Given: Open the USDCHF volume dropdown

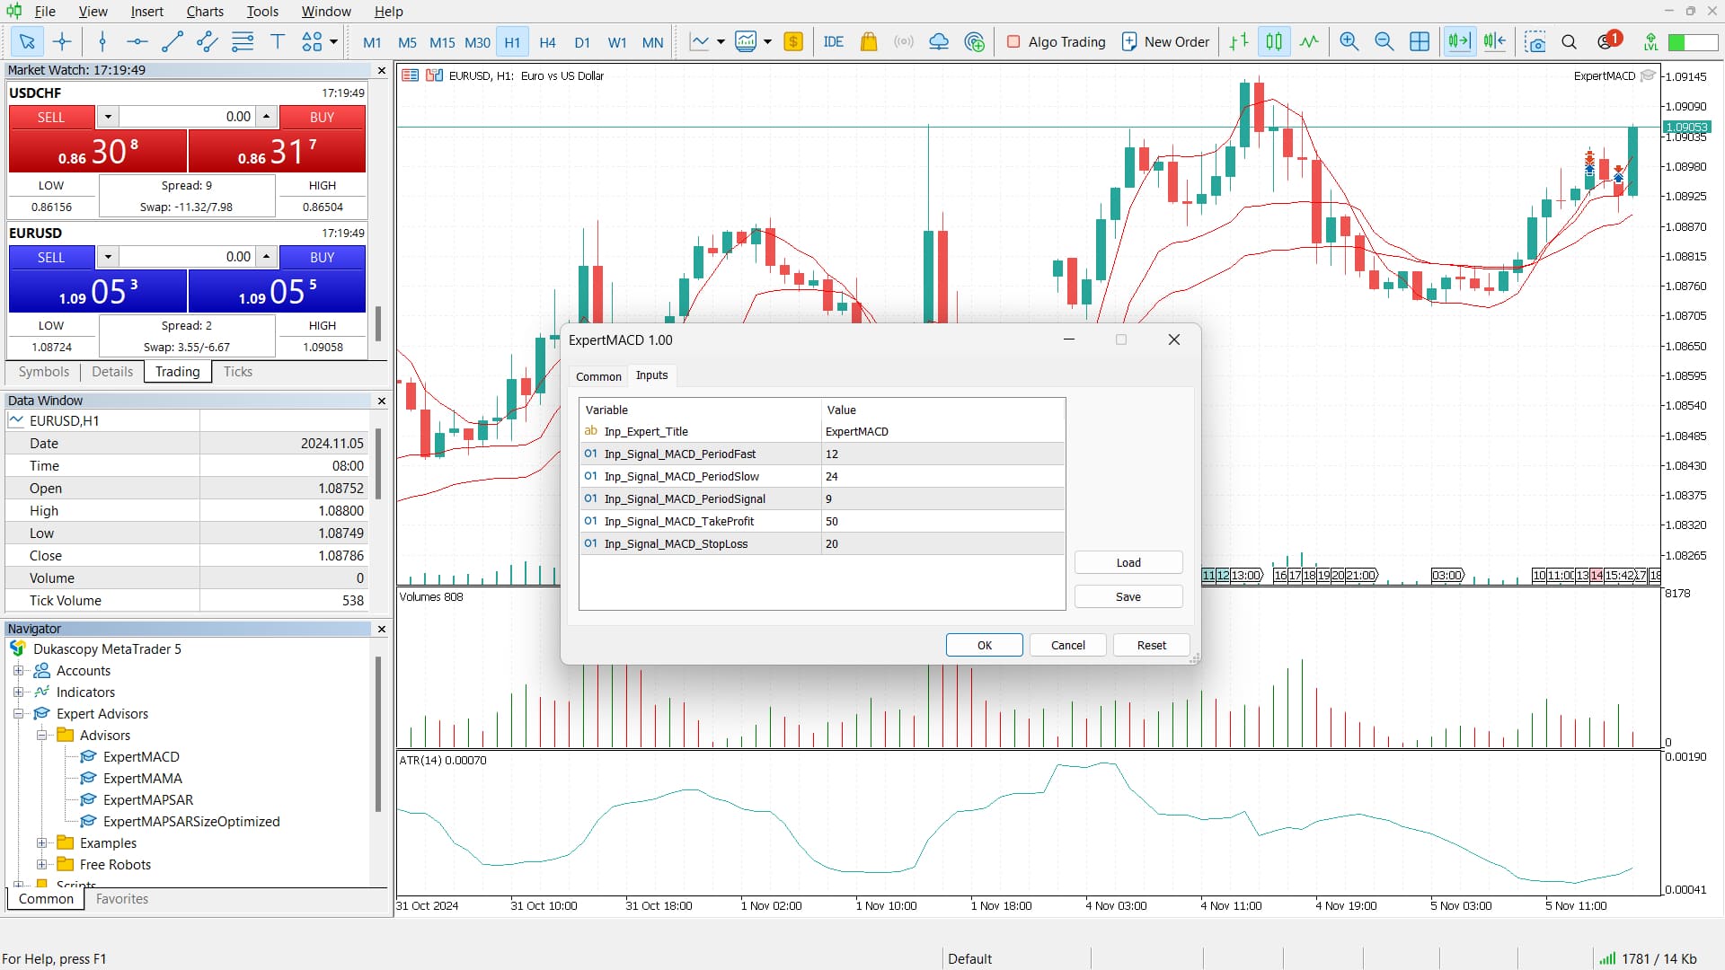Looking at the screenshot, I should (x=108, y=117).
